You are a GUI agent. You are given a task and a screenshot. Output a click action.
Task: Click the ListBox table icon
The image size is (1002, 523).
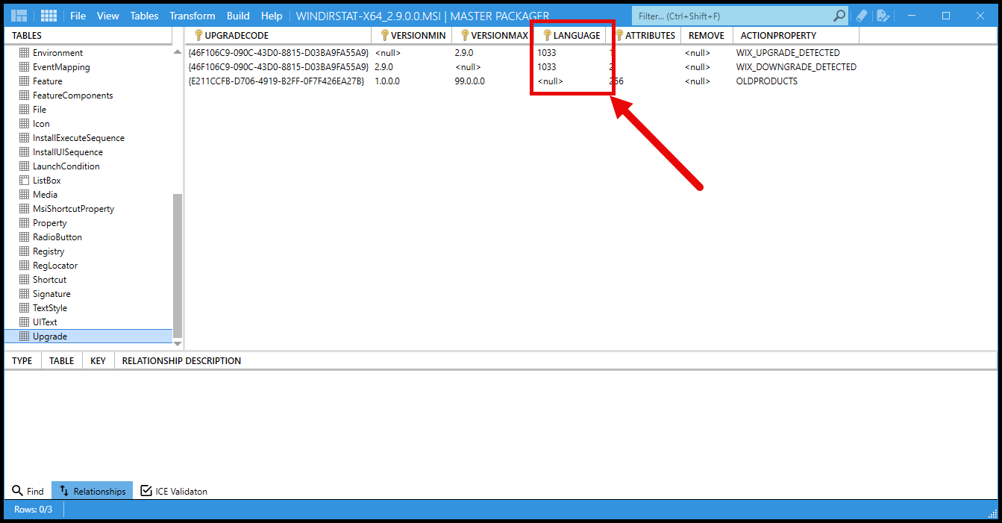[24, 181]
